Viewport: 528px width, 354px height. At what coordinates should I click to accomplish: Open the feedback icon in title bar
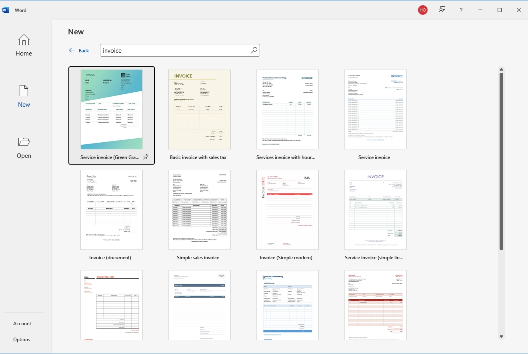click(x=442, y=10)
